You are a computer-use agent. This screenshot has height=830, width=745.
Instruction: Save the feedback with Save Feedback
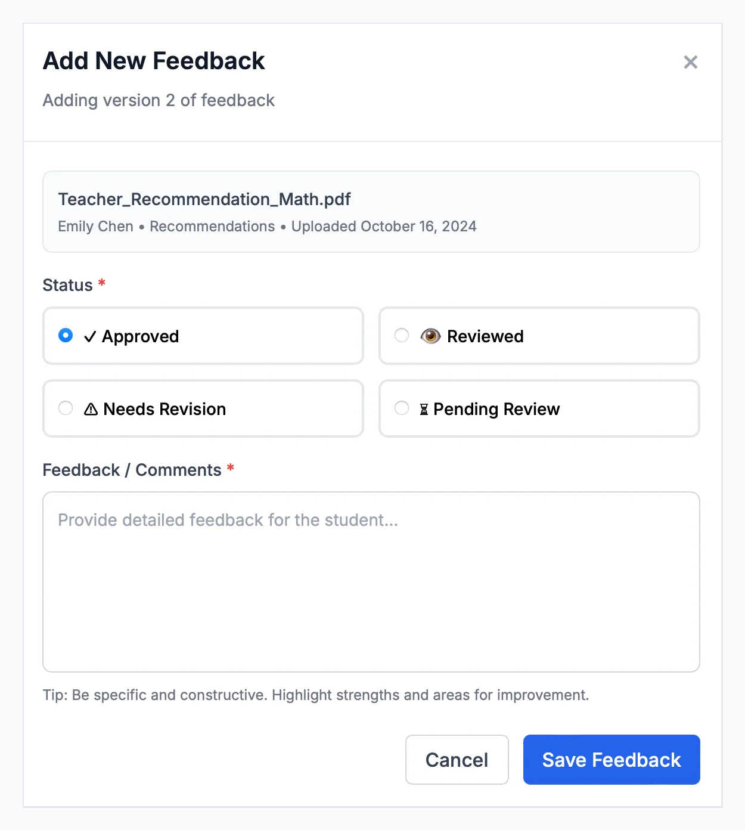(611, 760)
